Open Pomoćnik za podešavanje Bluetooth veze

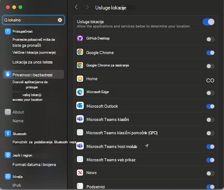pos(44,142)
